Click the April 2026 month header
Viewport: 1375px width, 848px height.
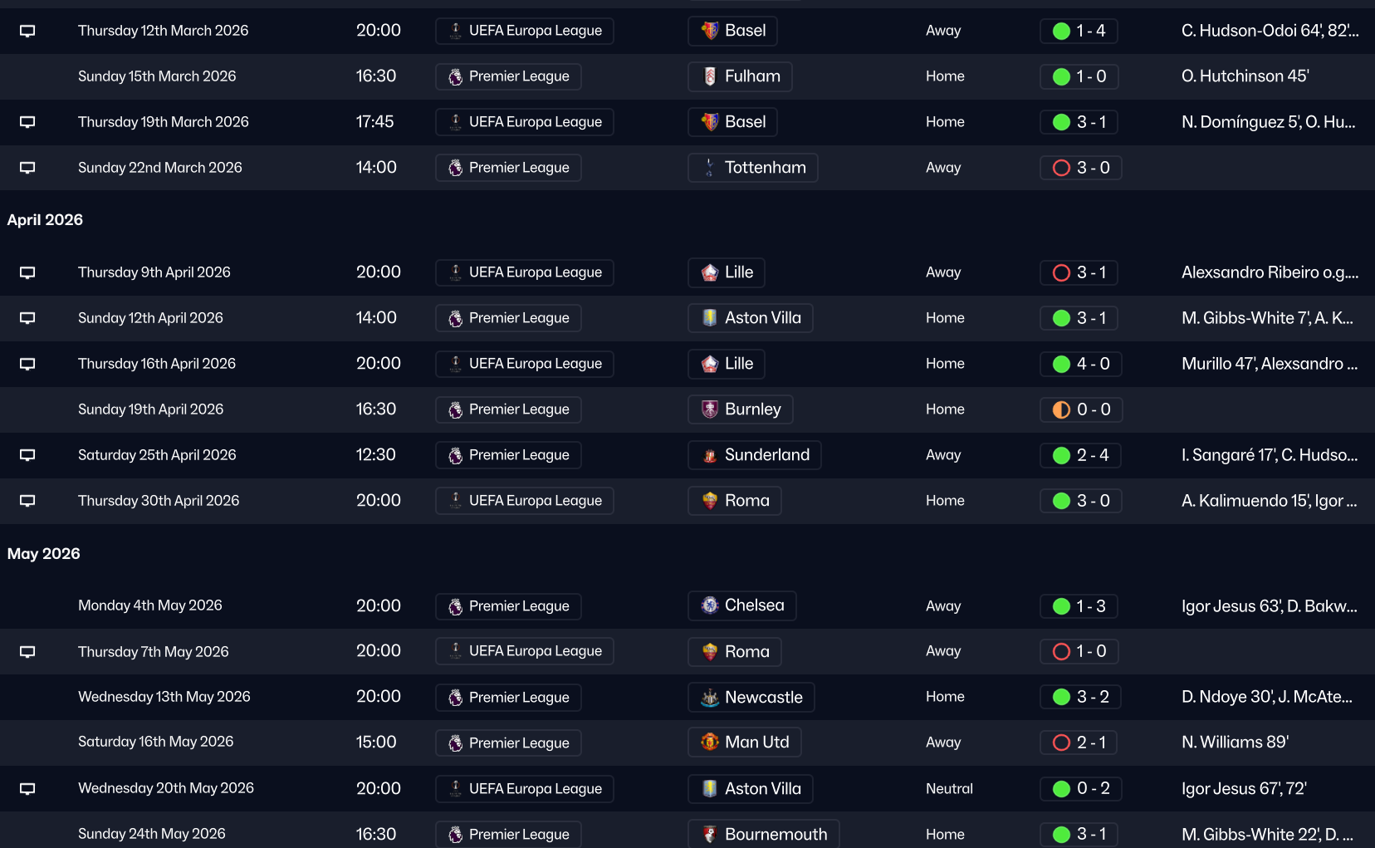45,220
